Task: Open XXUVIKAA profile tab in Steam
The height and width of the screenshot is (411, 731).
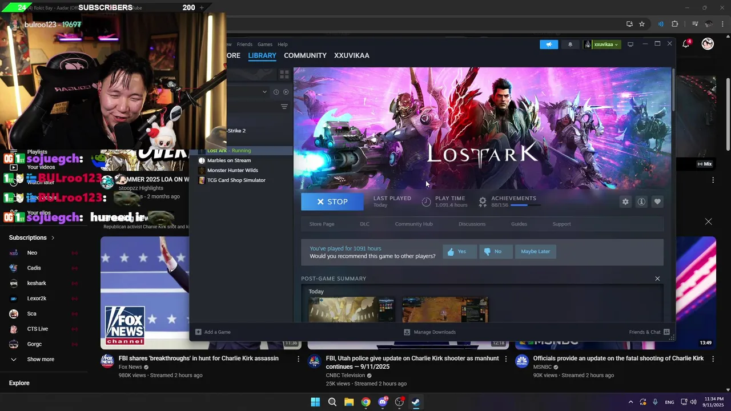Action: [x=352, y=55]
